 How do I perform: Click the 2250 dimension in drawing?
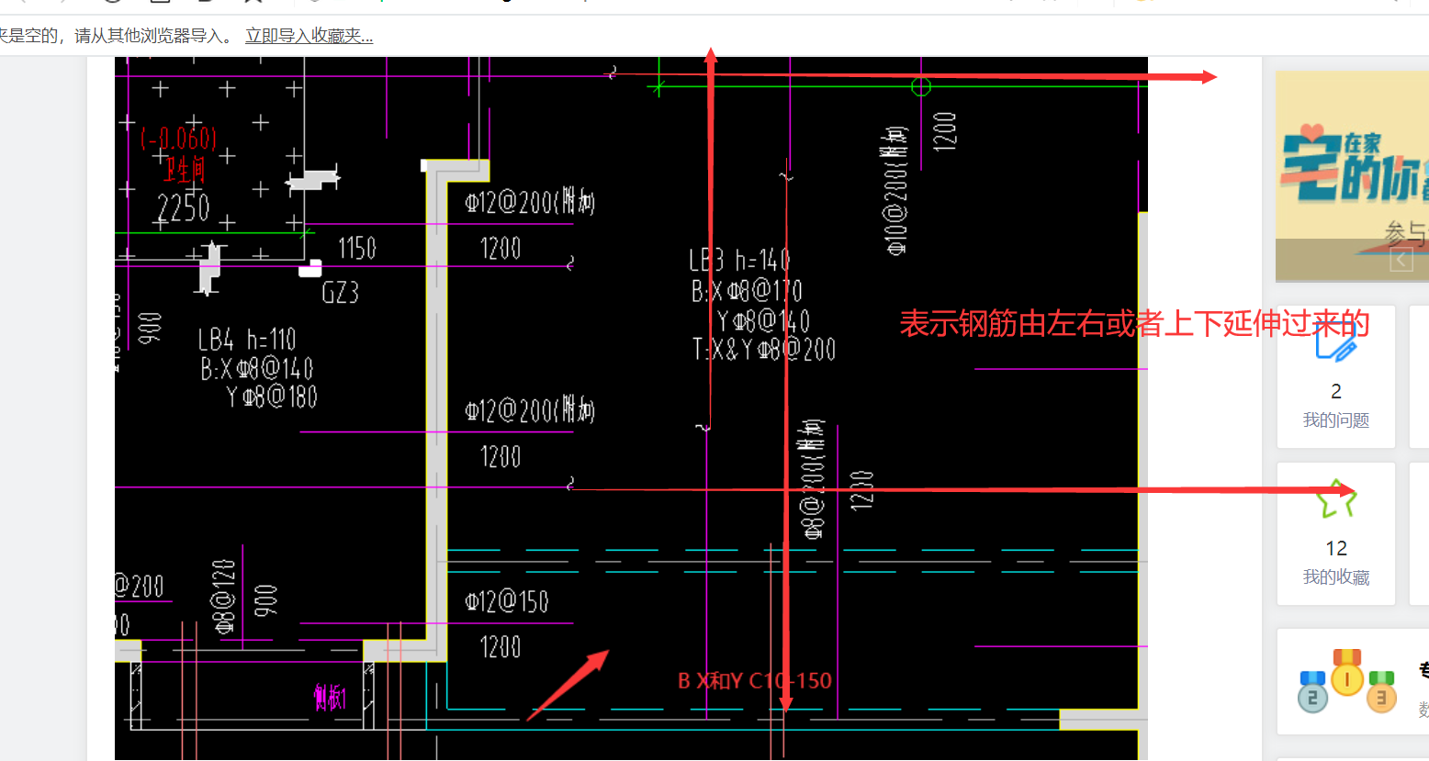point(184,207)
